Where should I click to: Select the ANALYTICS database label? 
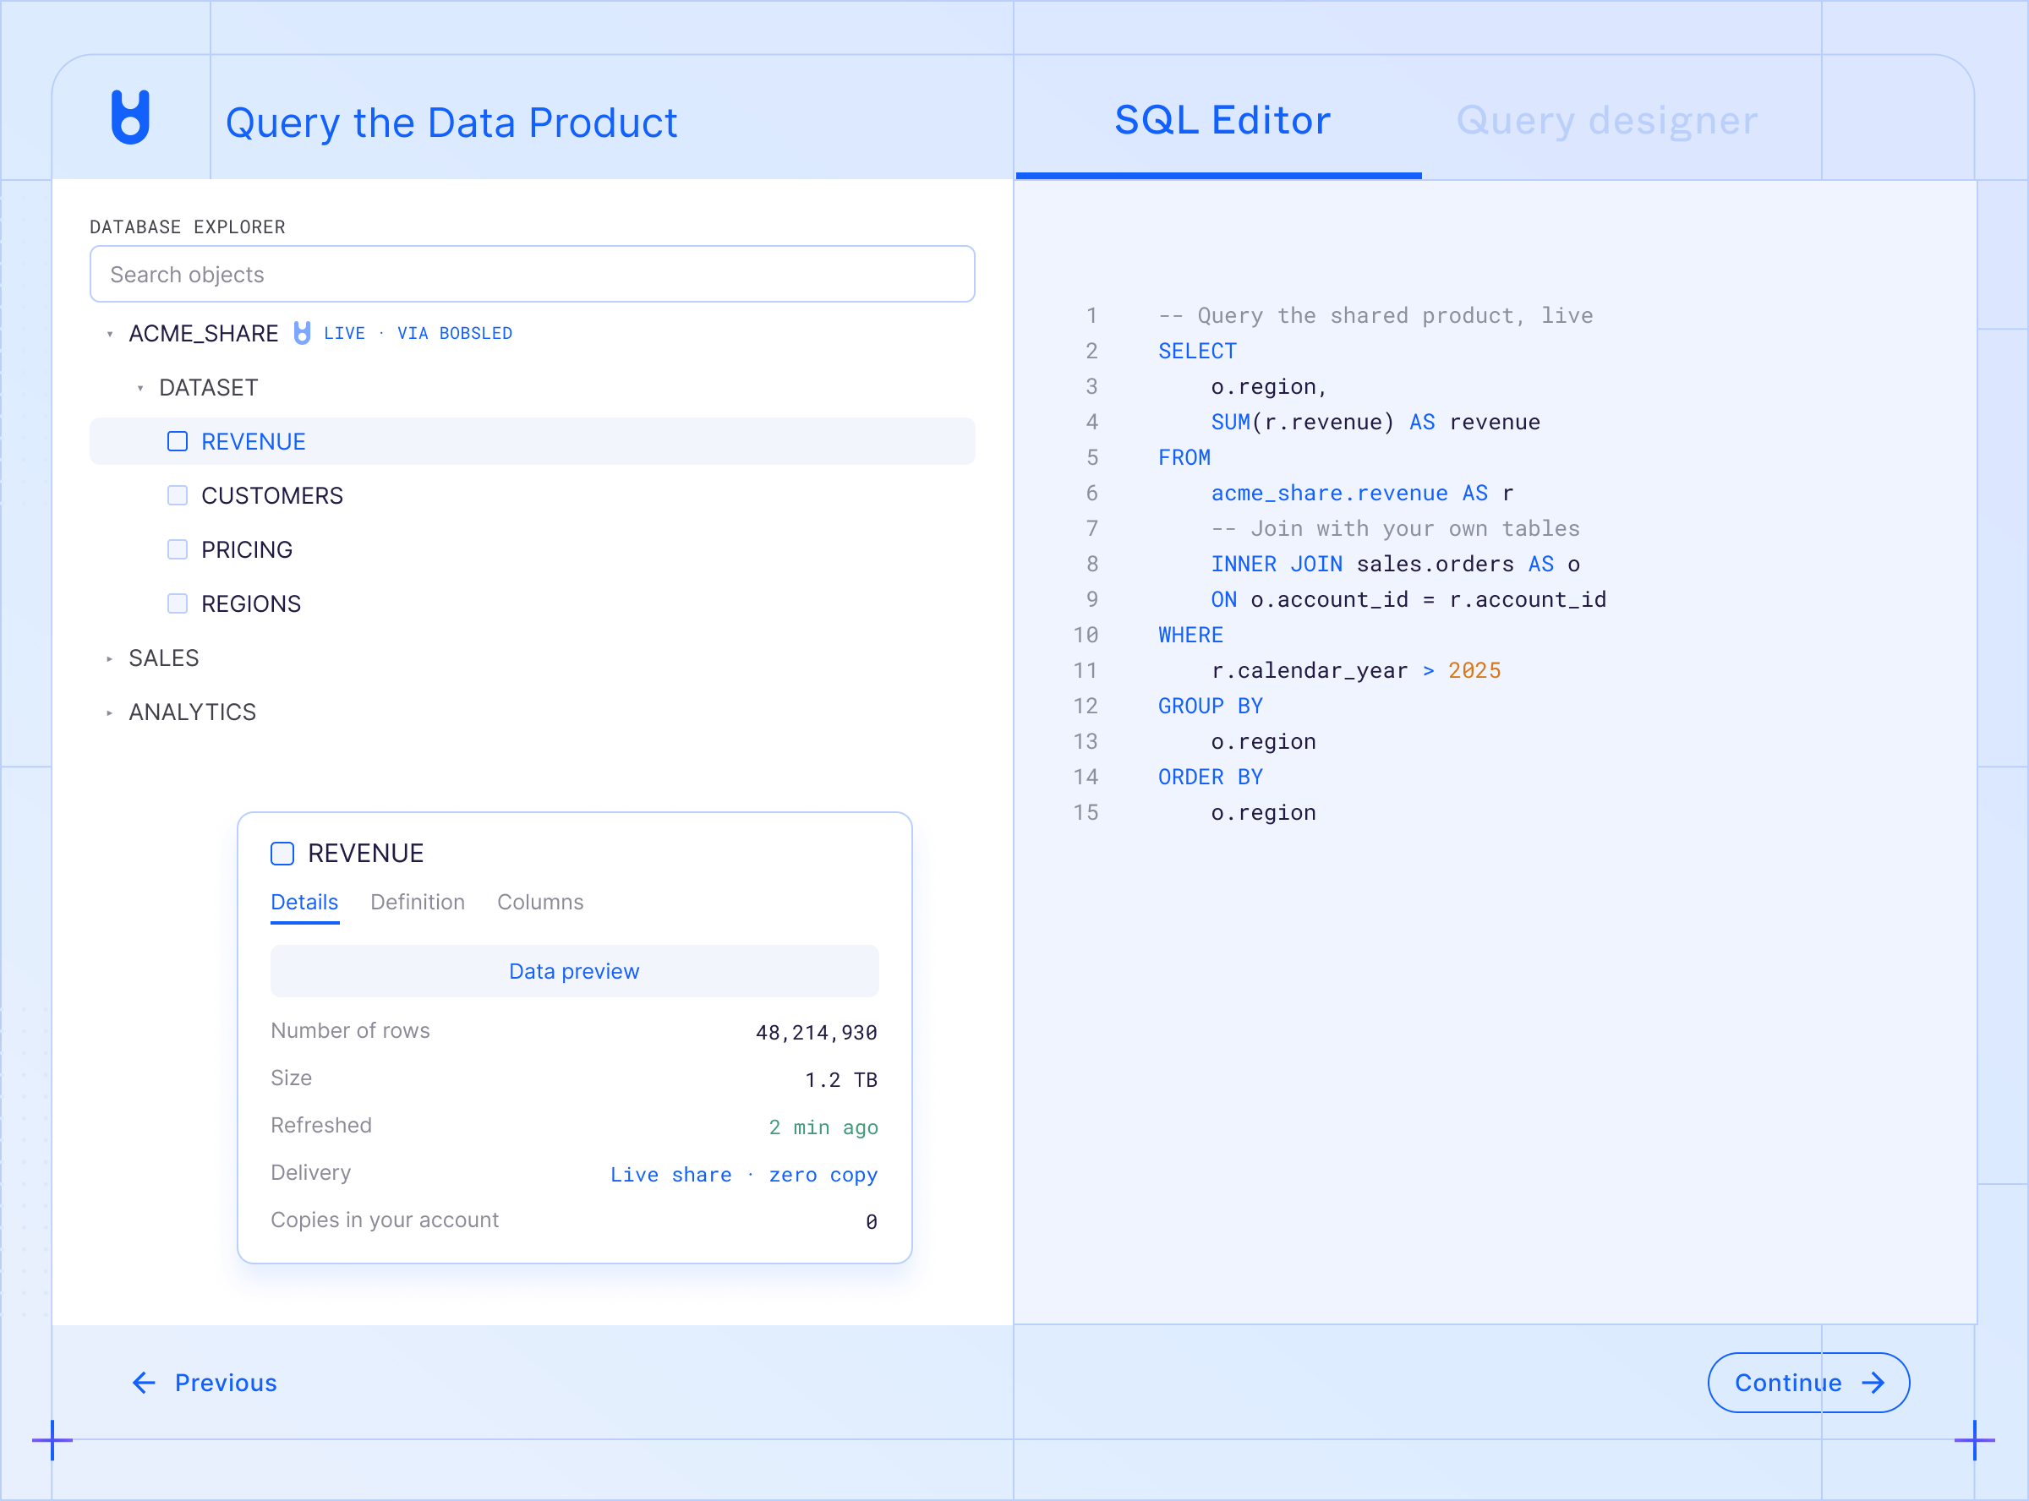click(x=192, y=713)
